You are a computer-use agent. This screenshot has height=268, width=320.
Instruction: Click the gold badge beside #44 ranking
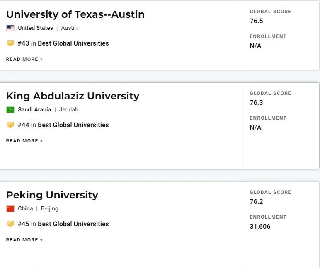[10, 125]
